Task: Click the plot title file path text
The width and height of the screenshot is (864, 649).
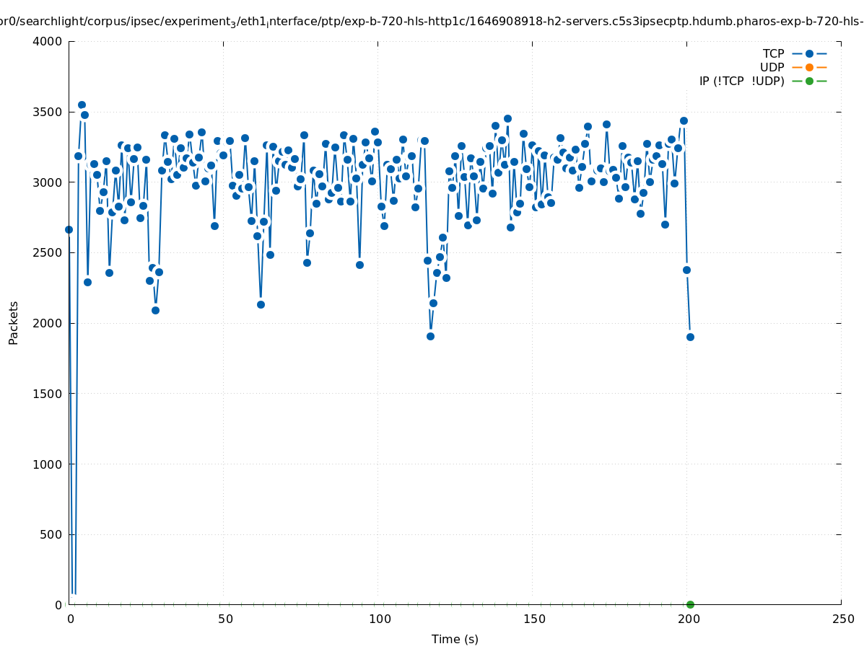Action: 432,22
